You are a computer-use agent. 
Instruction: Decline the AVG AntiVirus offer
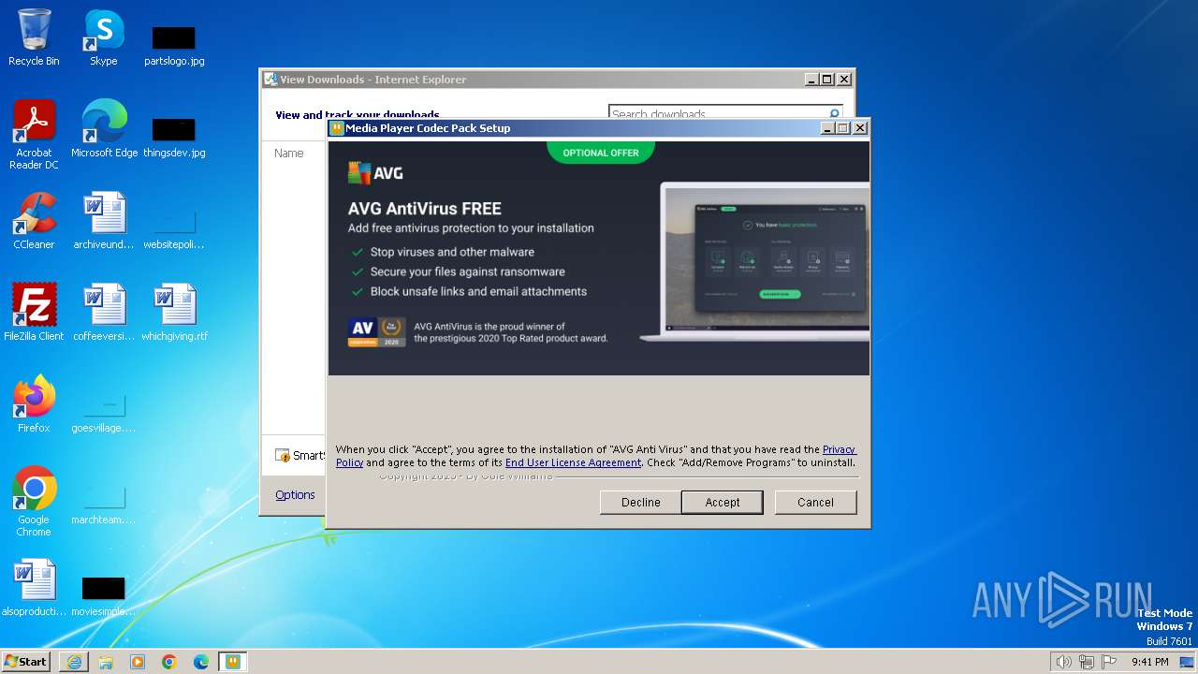point(641,503)
